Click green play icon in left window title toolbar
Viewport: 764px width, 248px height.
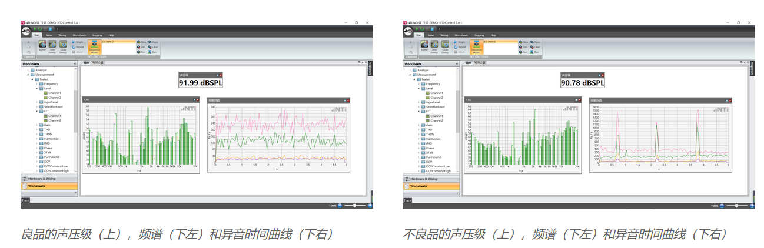pos(35,28)
